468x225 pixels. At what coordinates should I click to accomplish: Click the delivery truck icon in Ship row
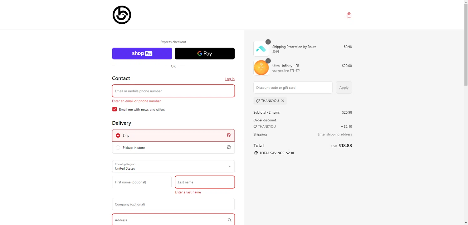click(229, 135)
